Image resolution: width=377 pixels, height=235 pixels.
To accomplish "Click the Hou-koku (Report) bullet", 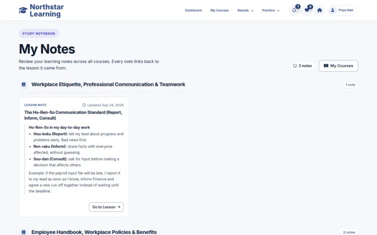I will [79, 137].
